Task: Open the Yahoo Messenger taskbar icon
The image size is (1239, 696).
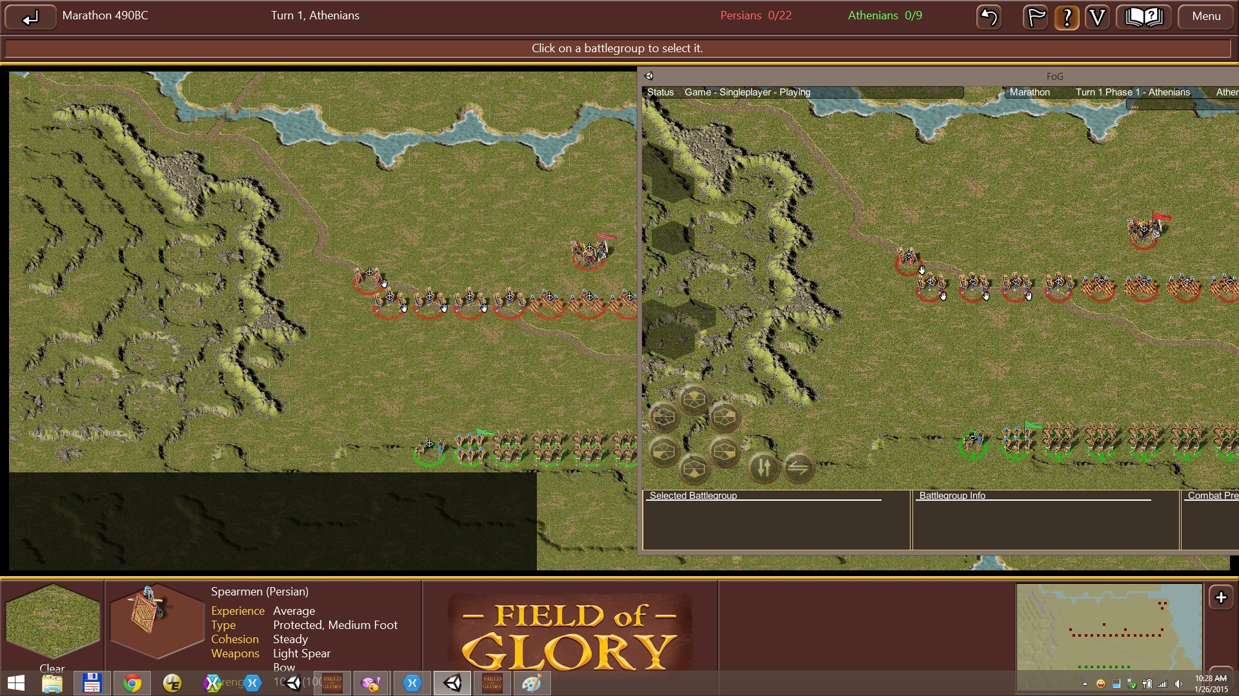Action: pos(371,683)
